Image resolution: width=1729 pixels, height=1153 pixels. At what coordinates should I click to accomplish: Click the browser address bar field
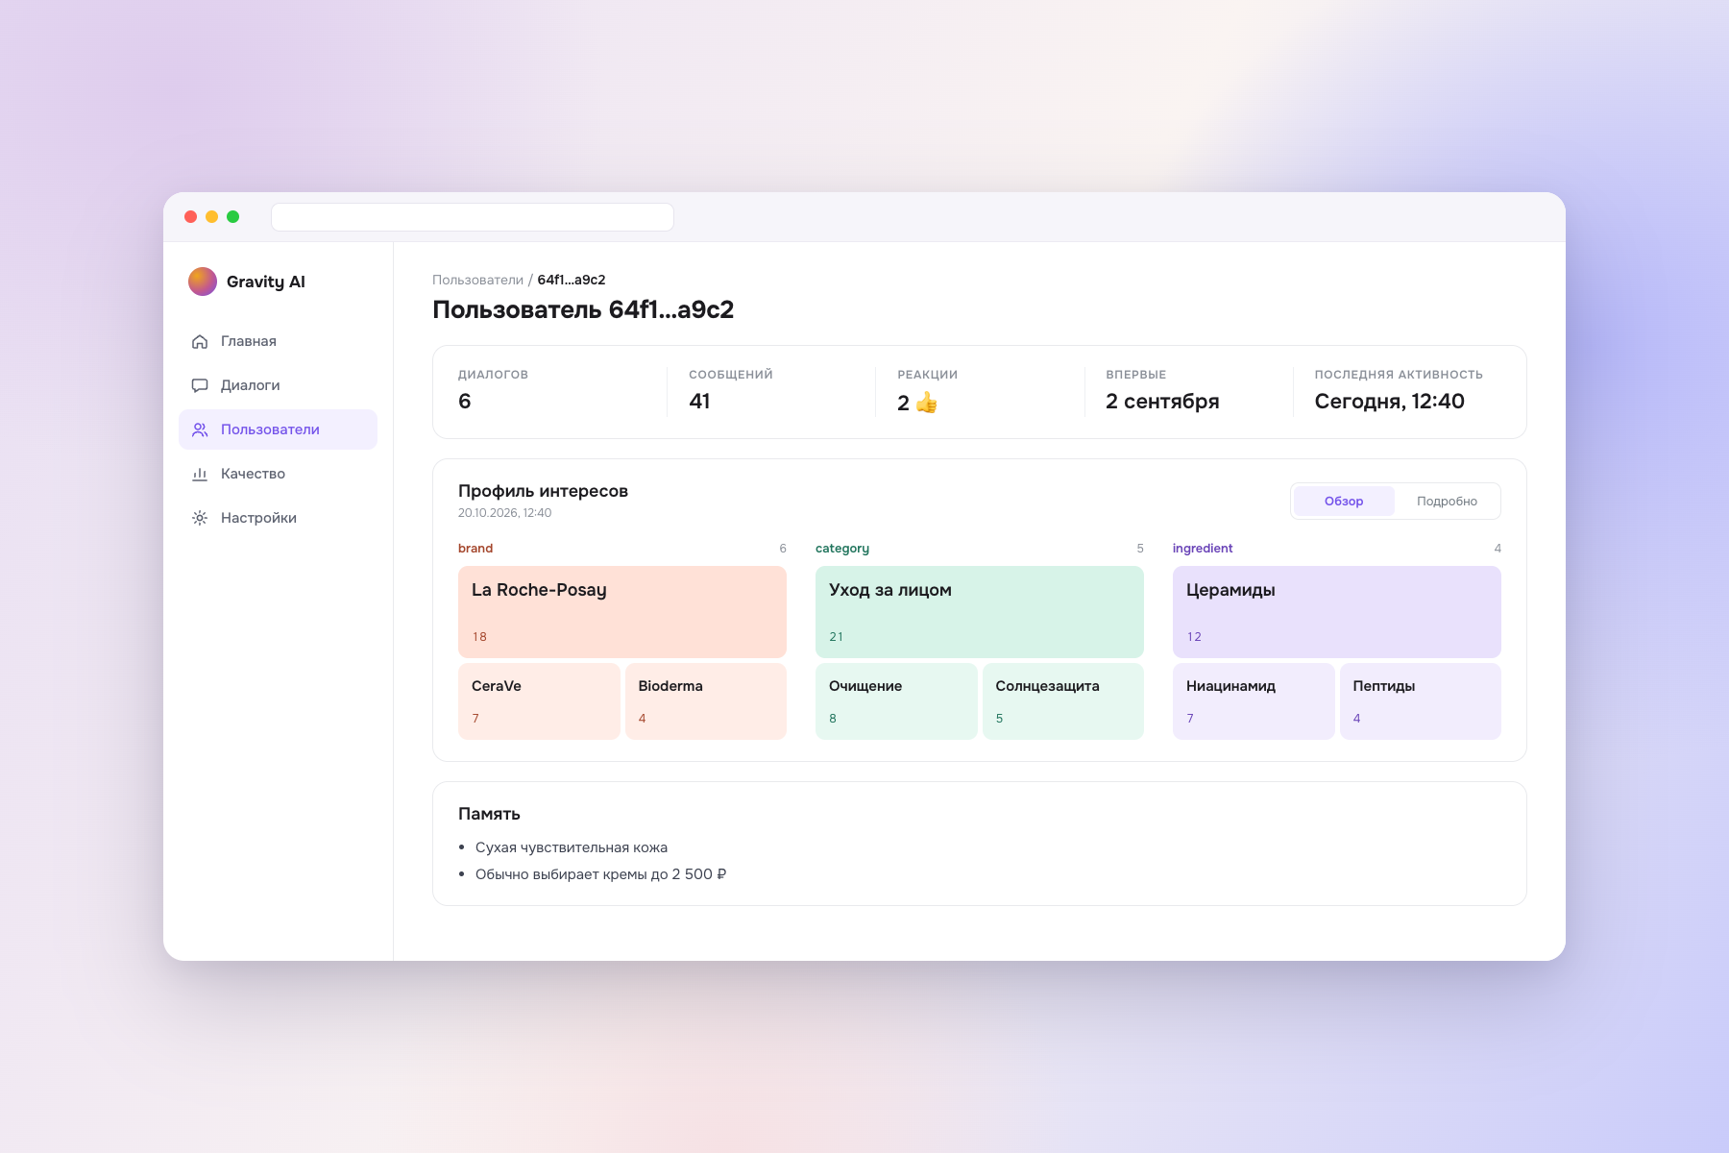pos(473,217)
